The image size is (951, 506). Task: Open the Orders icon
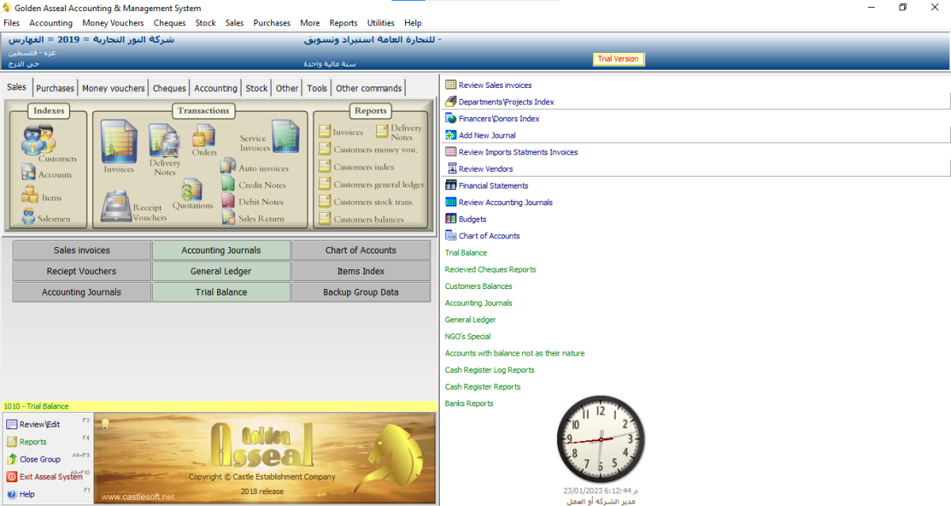204,139
